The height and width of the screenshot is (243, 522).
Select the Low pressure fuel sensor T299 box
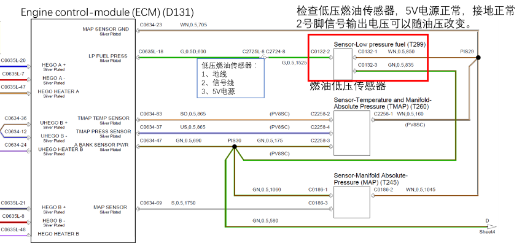tap(343, 64)
